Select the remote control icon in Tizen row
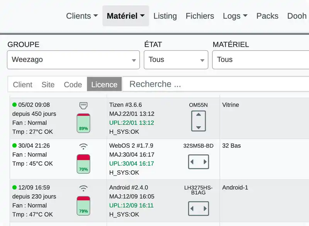This screenshot has width=309, height=226. pyautogui.click(x=83, y=105)
